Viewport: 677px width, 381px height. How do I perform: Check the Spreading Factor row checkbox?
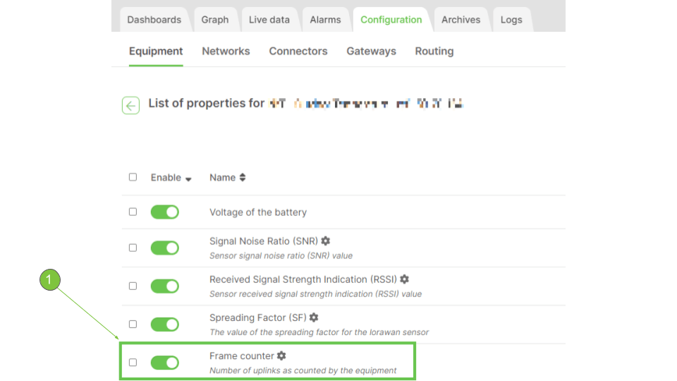pos(133,324)
